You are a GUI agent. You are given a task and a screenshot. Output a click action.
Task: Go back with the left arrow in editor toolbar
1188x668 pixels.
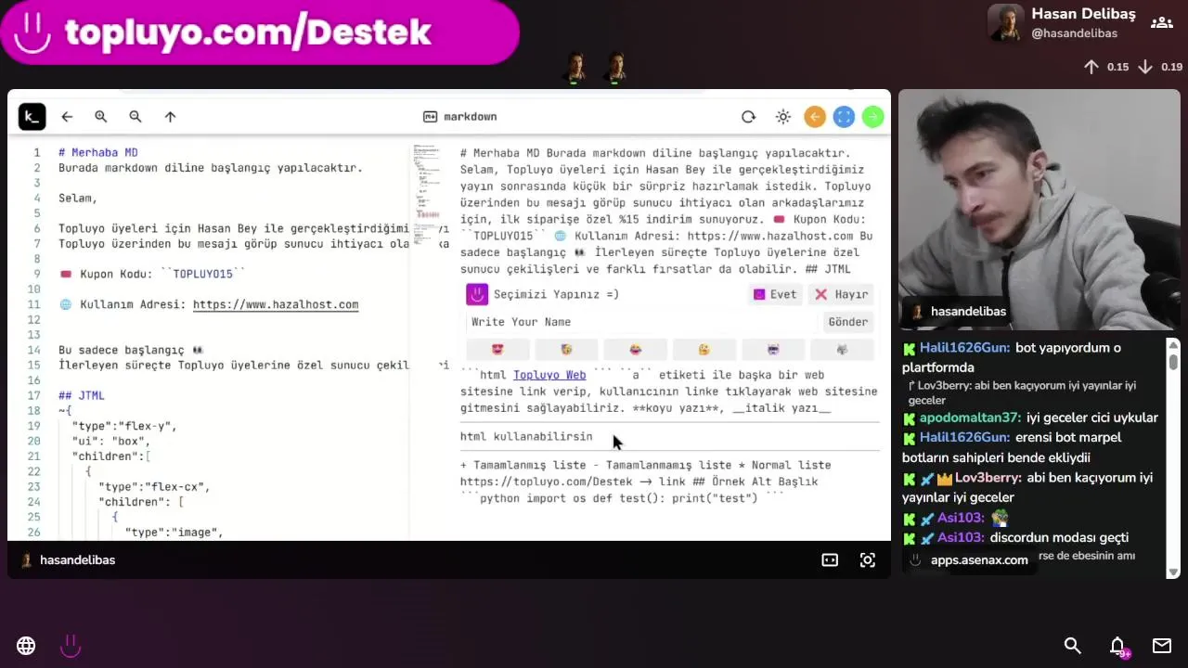point(67,117)
